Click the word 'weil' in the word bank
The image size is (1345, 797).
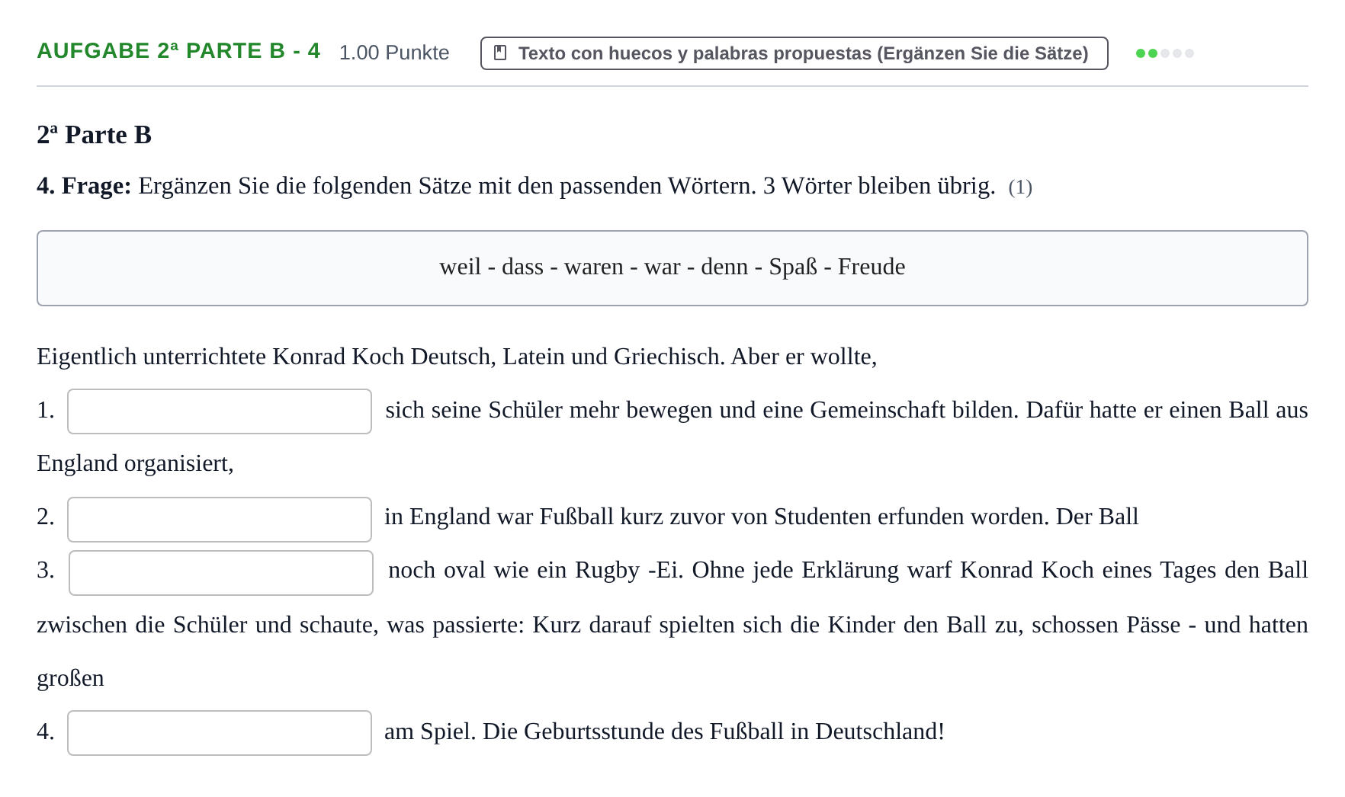tap(461, 267)
